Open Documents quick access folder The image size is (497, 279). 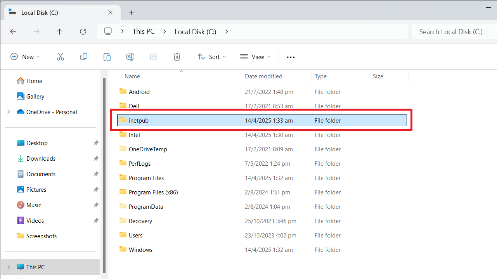coord(36,174)
